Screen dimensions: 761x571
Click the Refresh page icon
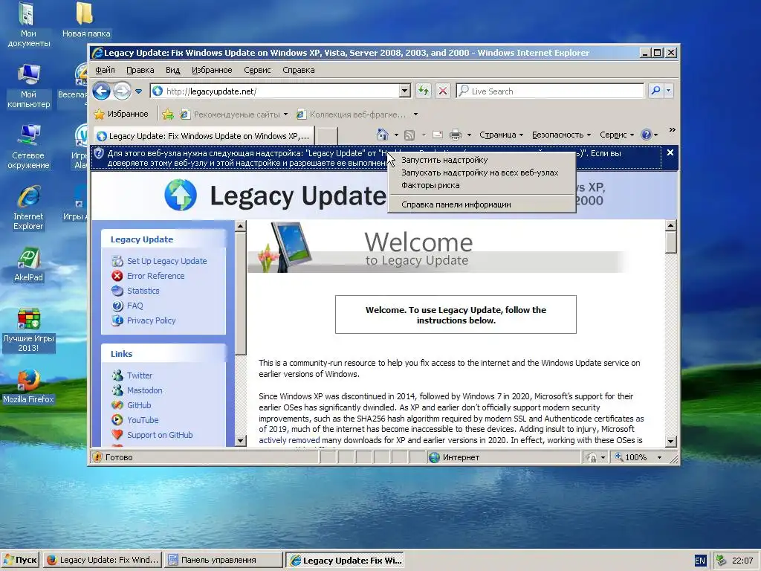(x=424, y=91)
